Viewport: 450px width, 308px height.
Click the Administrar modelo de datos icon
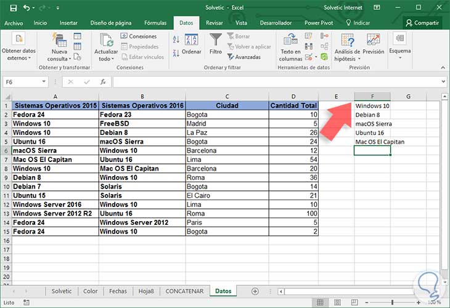click(324, 57)
